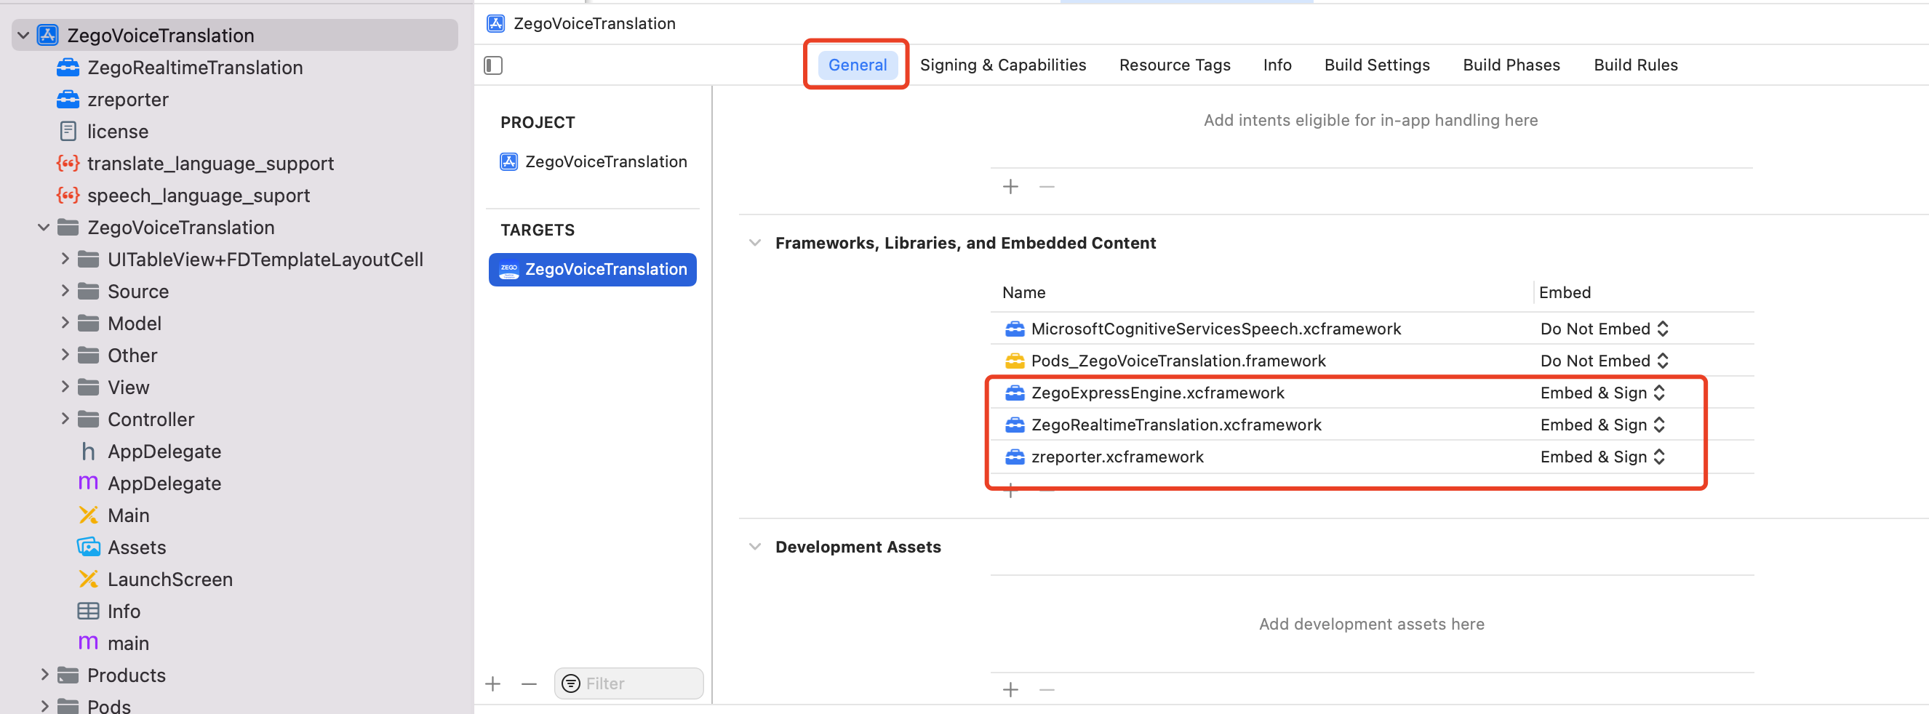Image resolution: width=1929 pixels, height=714 pixels.
Task: Click the project icon in the breadcrumb bar
Action: (496, 23)
